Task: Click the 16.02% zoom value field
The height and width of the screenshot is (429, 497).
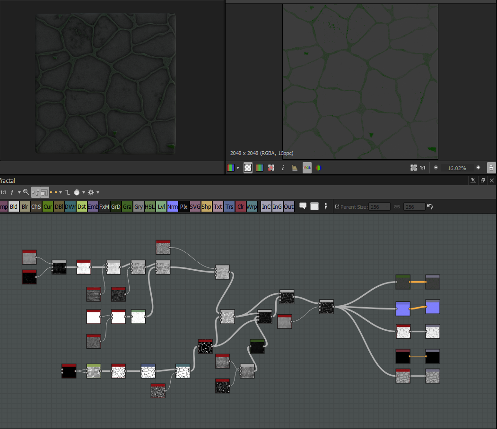Action: (x=457, y=168)
